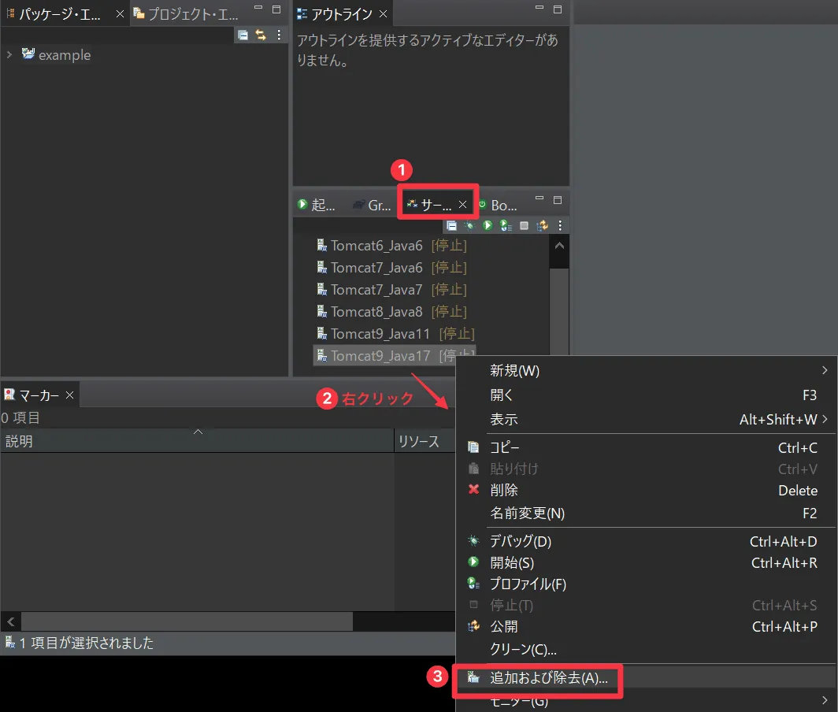Choose 追加および除去(A)... from the context menu

click(647, 678)
